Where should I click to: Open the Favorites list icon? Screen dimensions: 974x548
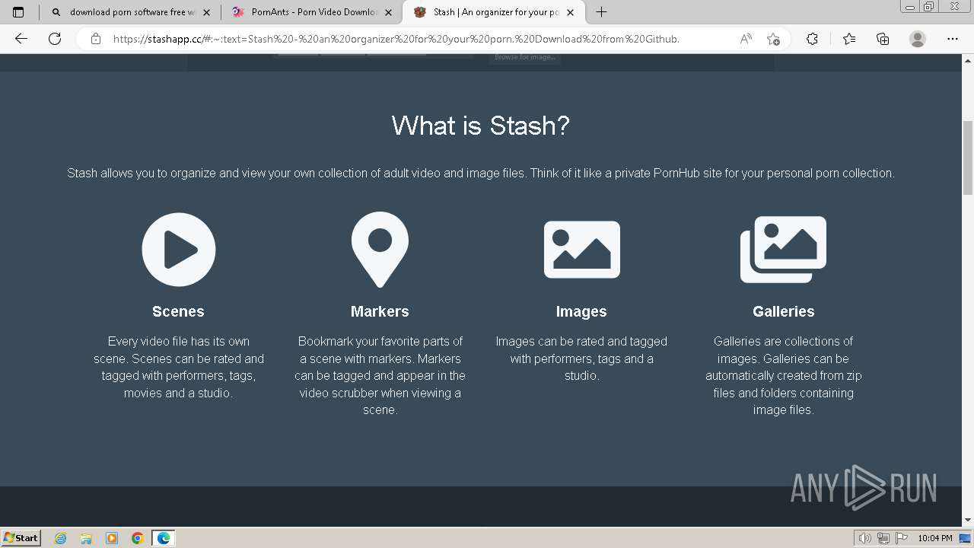[849, 39]
